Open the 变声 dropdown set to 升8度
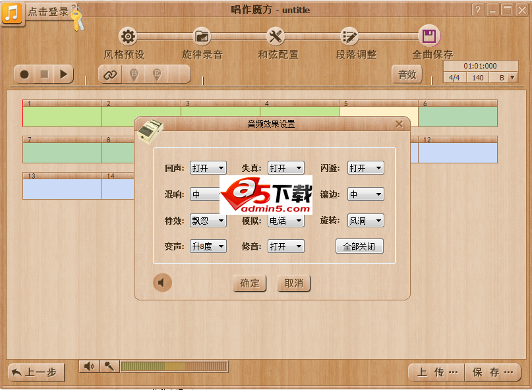The image size is (532, 390). (208, 246)
